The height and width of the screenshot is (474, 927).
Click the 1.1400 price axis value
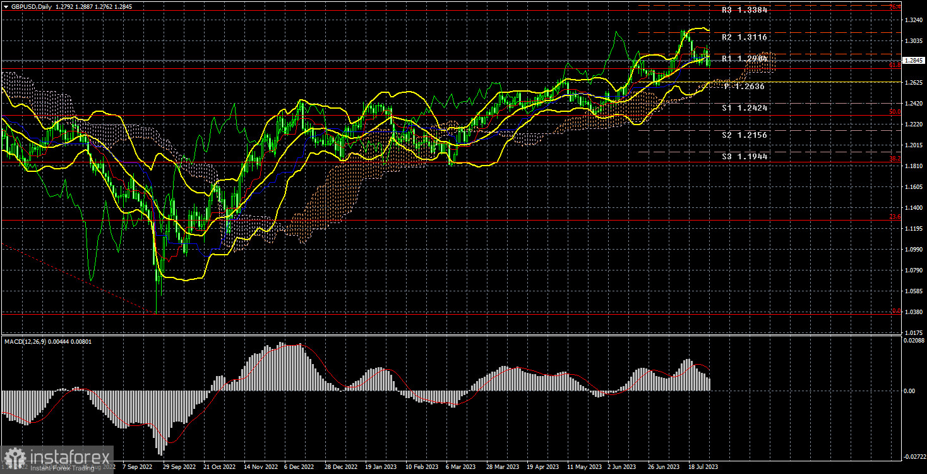tap(914, 208)
